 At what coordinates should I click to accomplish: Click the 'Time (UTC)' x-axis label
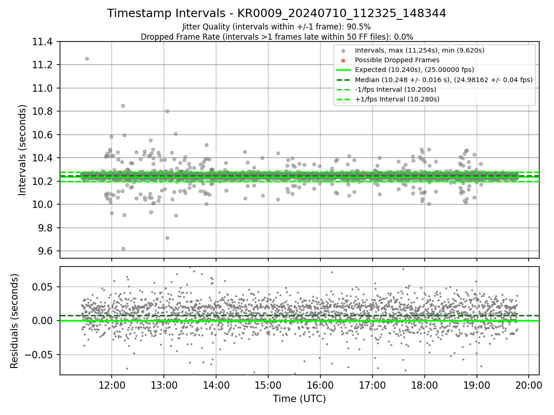tap(299, 399)
